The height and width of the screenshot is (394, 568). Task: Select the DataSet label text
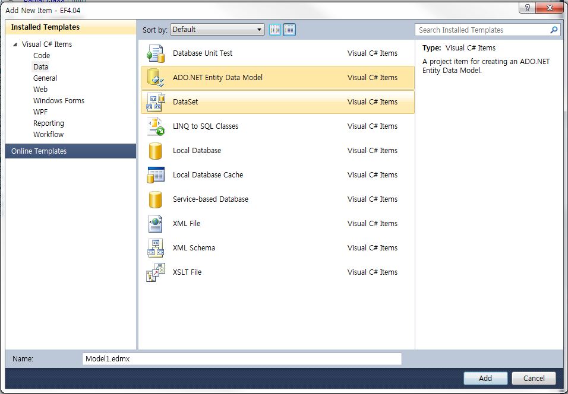185,101
